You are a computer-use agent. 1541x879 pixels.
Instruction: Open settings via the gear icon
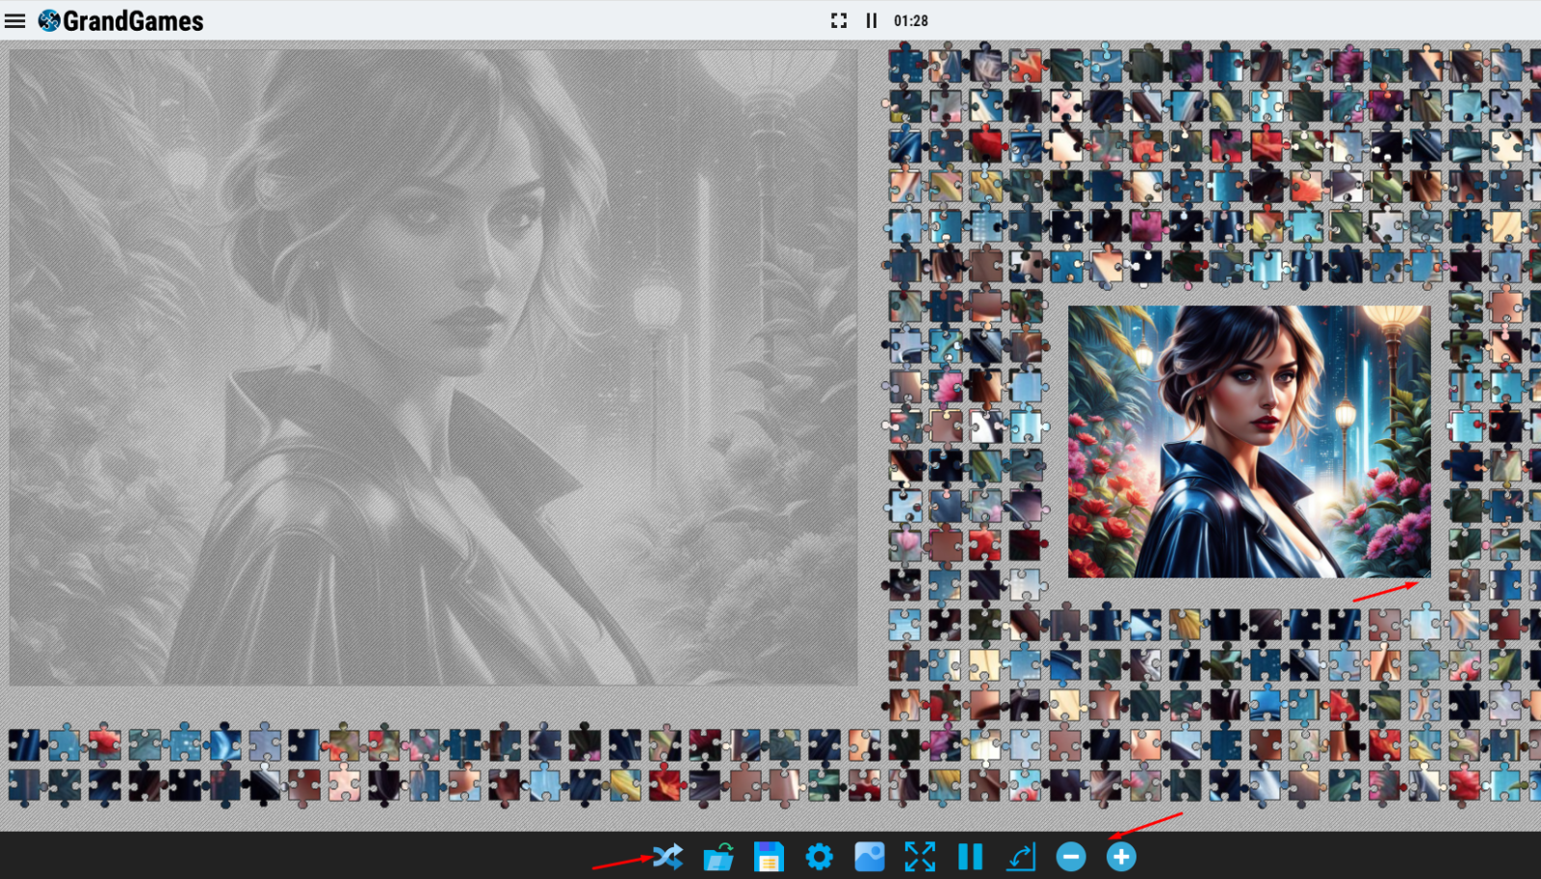(x=820, y=856)
